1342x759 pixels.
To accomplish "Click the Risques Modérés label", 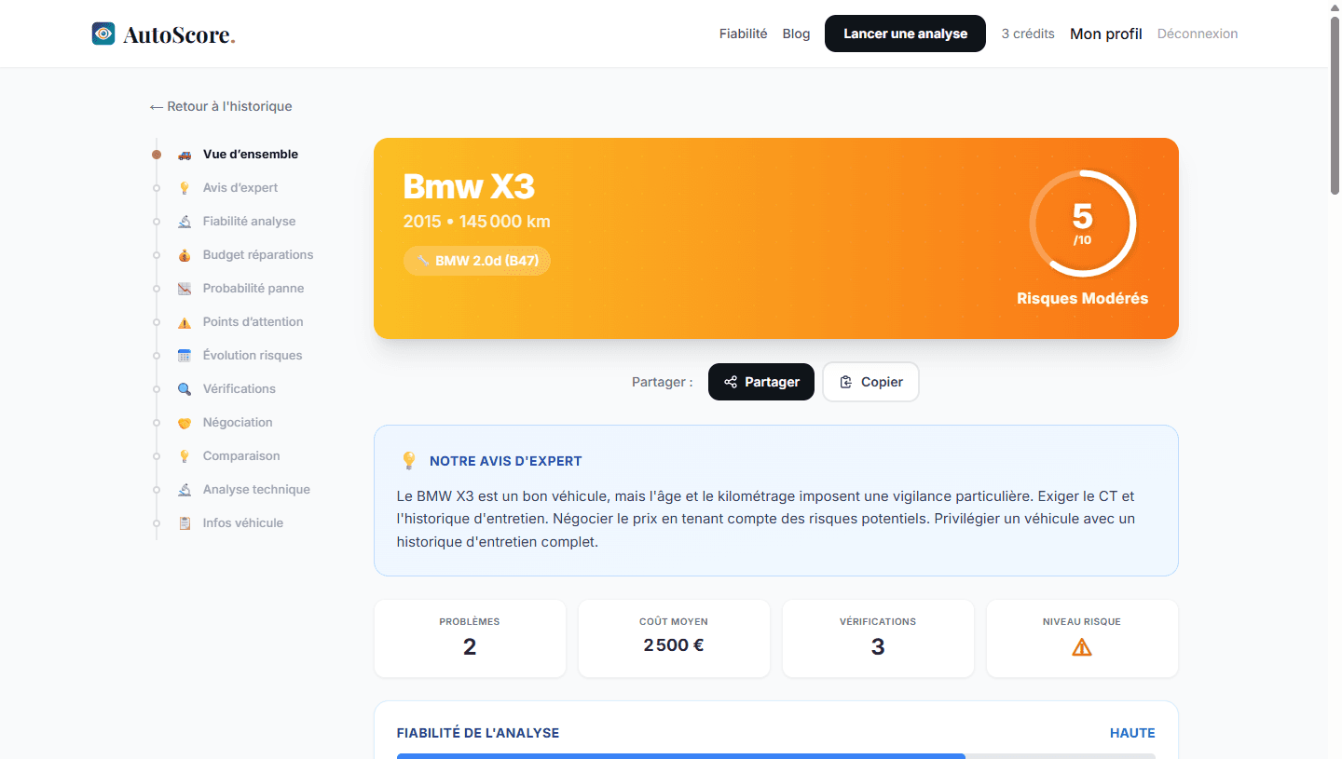I will point(1082,299).
